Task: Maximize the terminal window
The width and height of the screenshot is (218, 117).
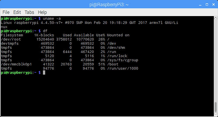Action: tap(207, 5)
